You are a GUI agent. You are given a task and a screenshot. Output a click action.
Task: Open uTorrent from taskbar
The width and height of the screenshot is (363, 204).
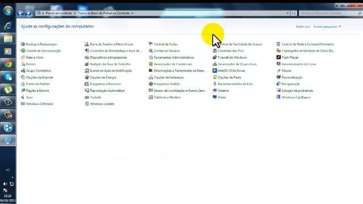click(8, 90)
